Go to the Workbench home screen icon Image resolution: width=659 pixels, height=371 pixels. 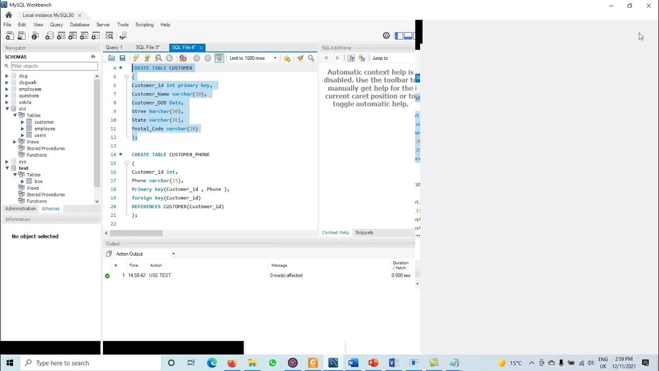(x=9, y=15)
